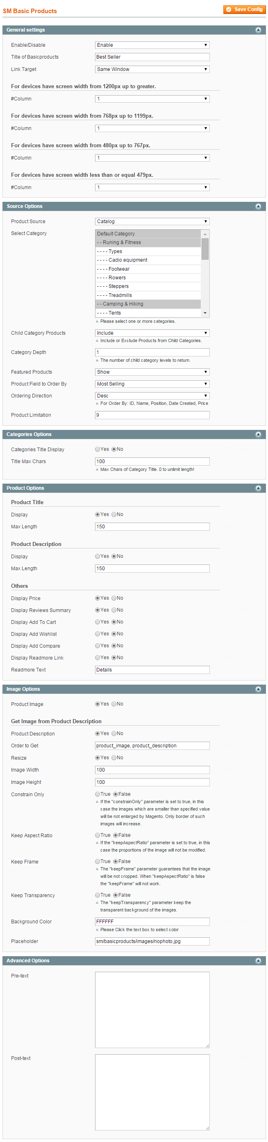
Task: Set Keep Transparency to True
Action: 98,895
